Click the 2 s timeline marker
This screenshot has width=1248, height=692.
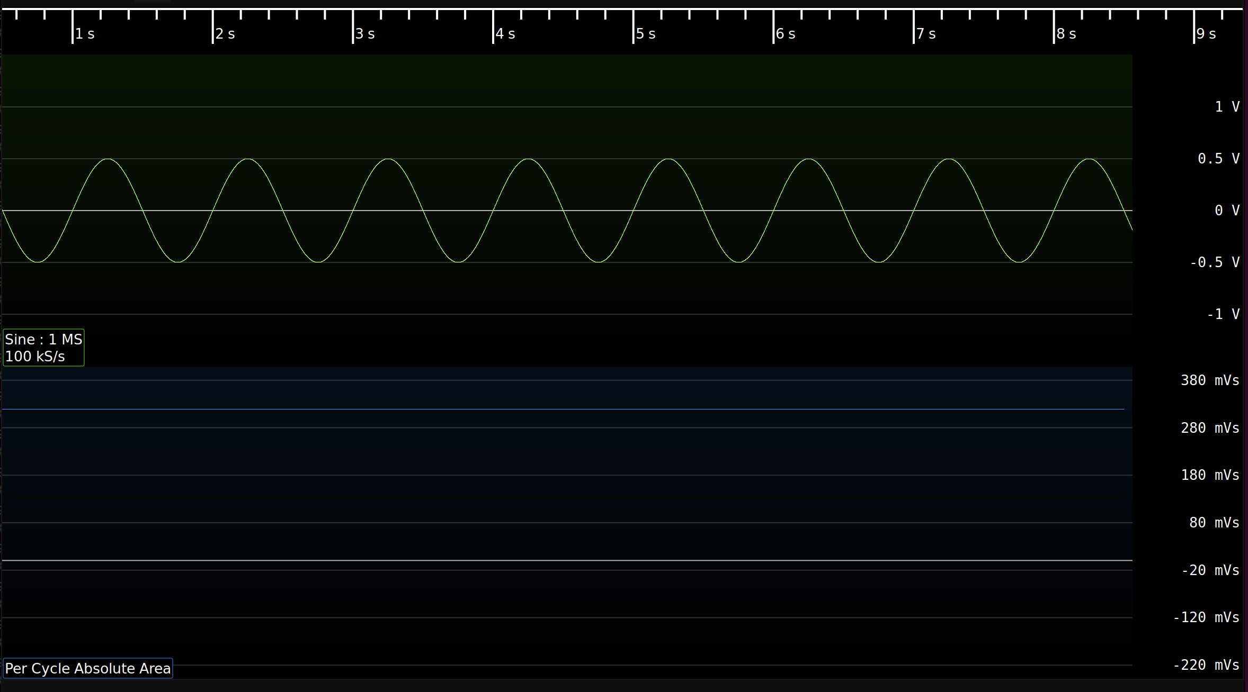pos(225,34)
